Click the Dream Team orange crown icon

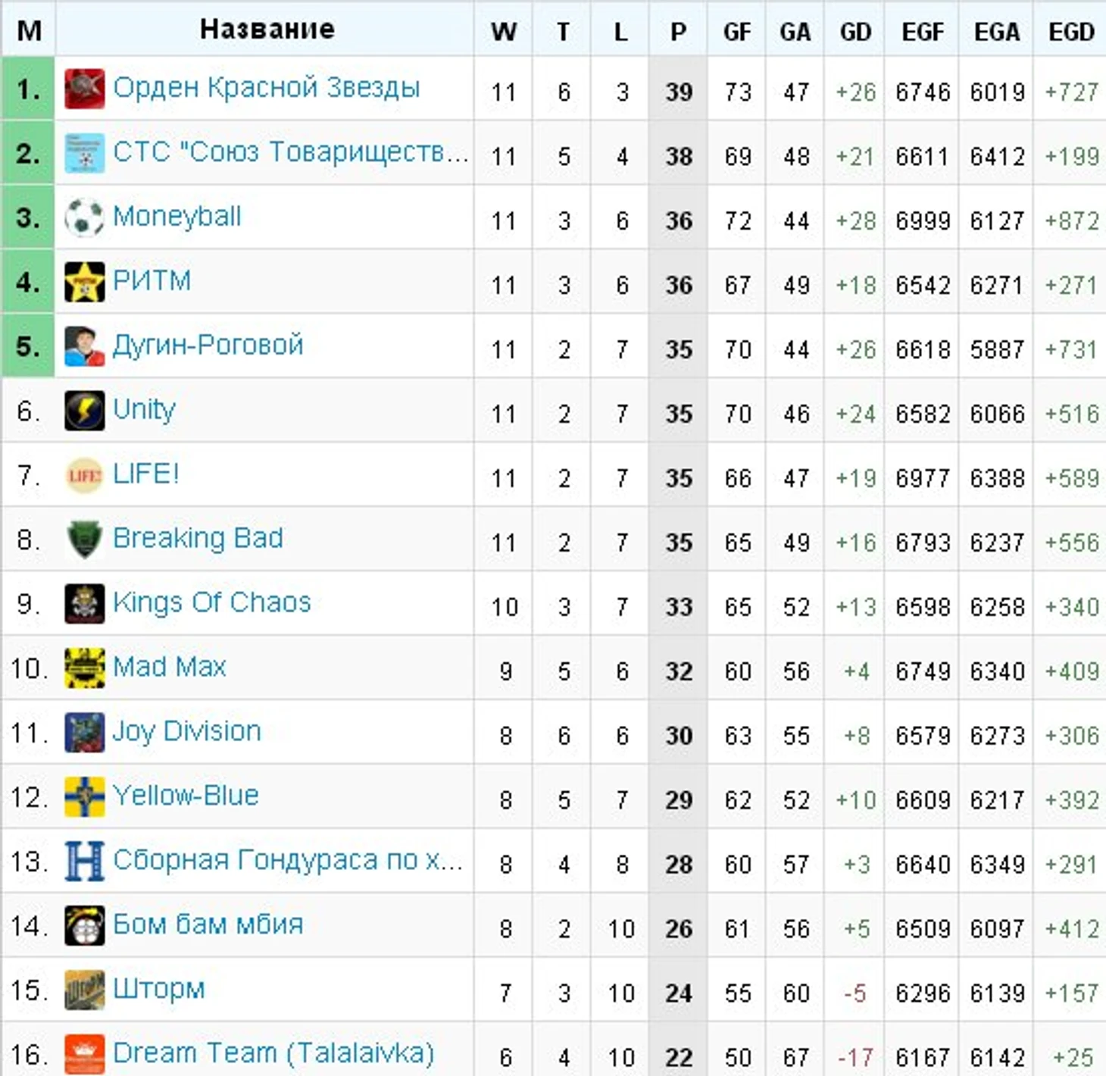[84, 1055]
